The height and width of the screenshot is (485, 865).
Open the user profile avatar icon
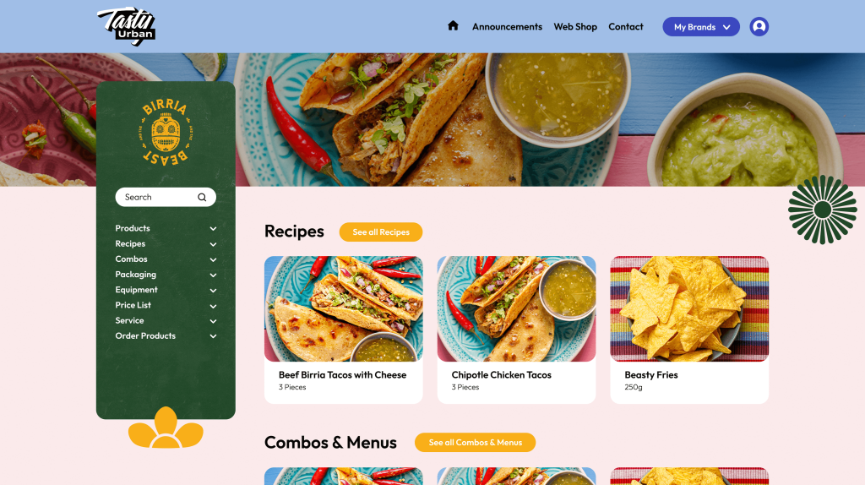click(759, 26)
